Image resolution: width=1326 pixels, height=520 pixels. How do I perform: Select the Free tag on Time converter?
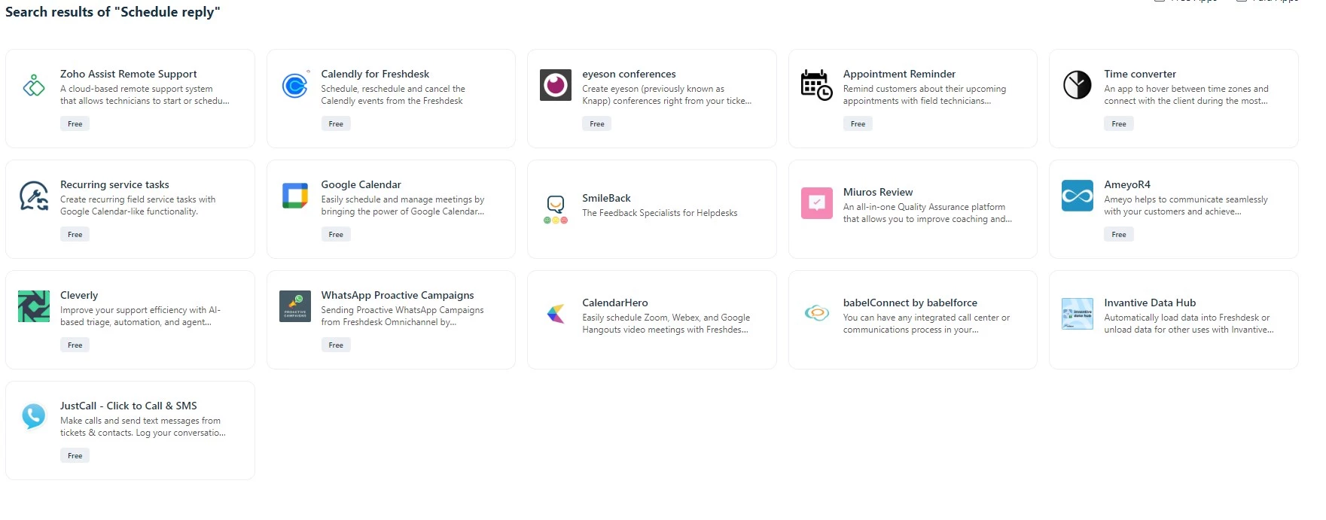coord(1119,123)
